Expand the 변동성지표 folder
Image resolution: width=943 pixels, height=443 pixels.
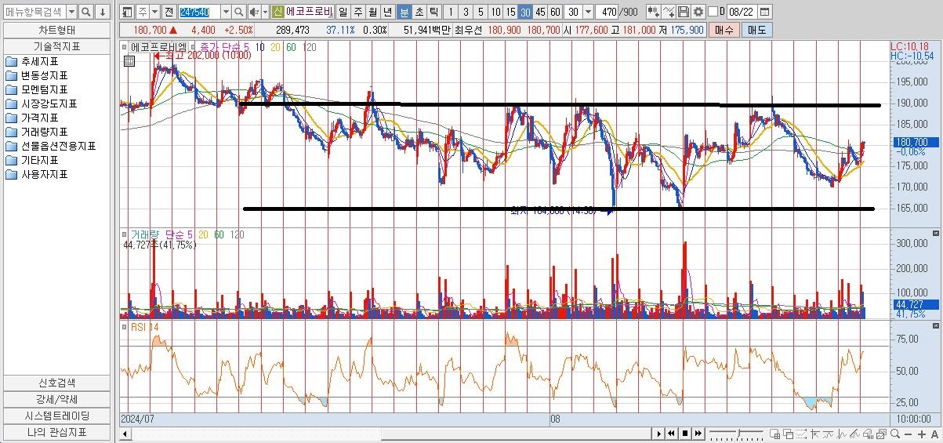[x=44, y=75]
